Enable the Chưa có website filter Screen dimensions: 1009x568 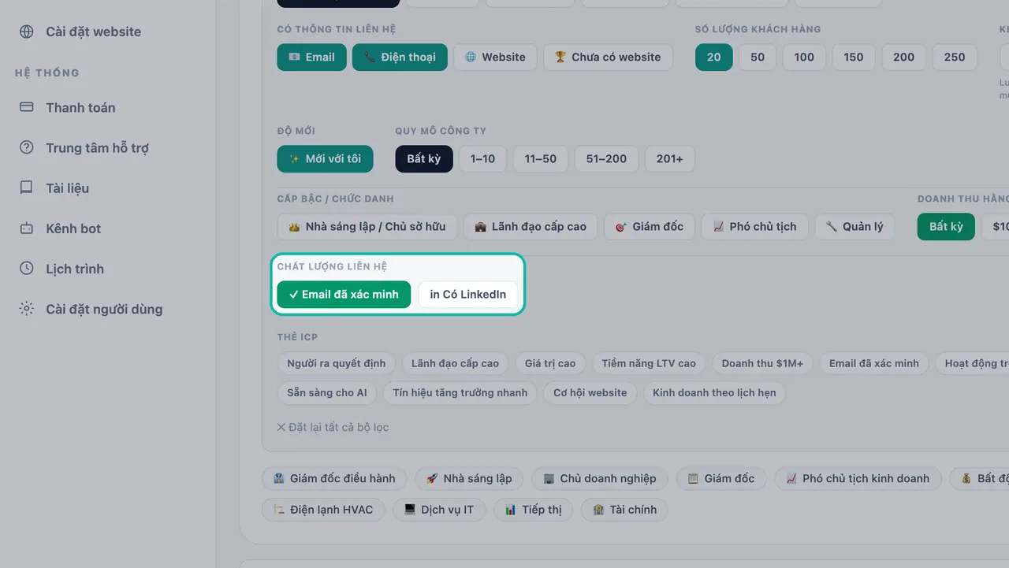608,57
